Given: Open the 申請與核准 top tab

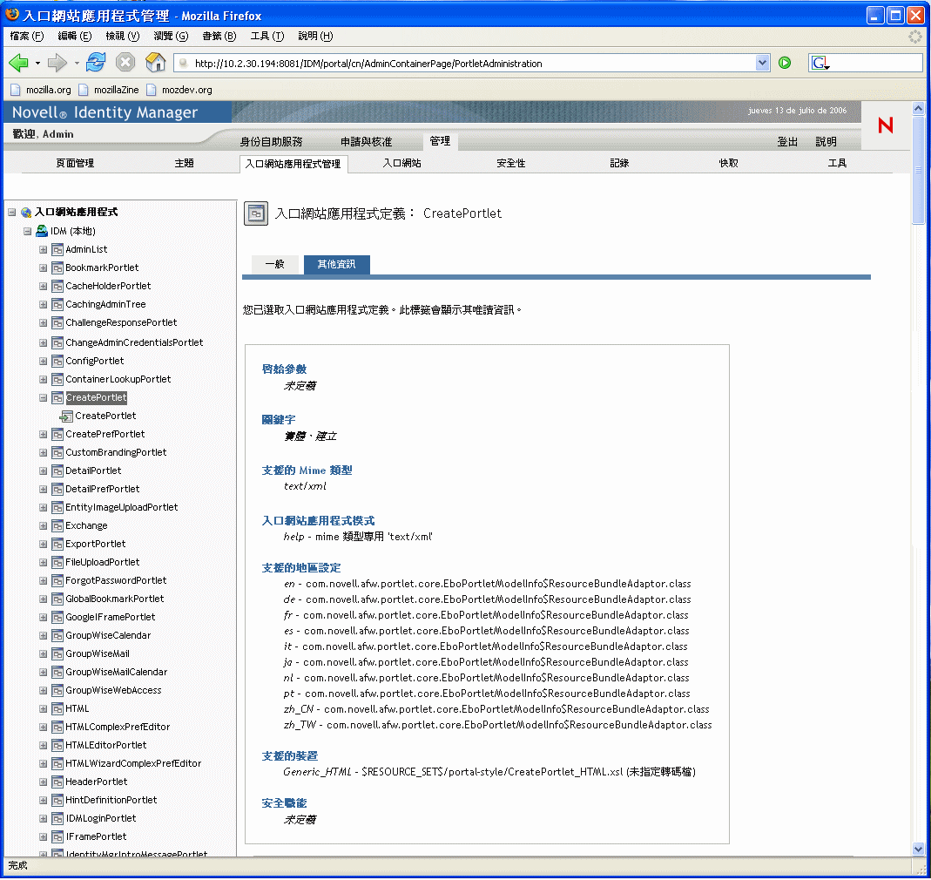Looking at the screenshot, I should coord(366,142).
